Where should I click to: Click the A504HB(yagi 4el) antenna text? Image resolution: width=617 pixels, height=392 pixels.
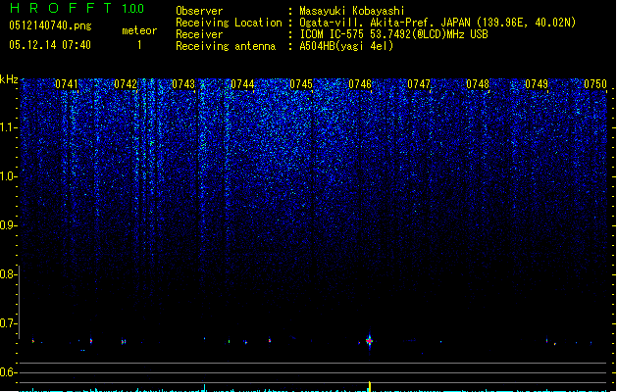click(346, 46)
